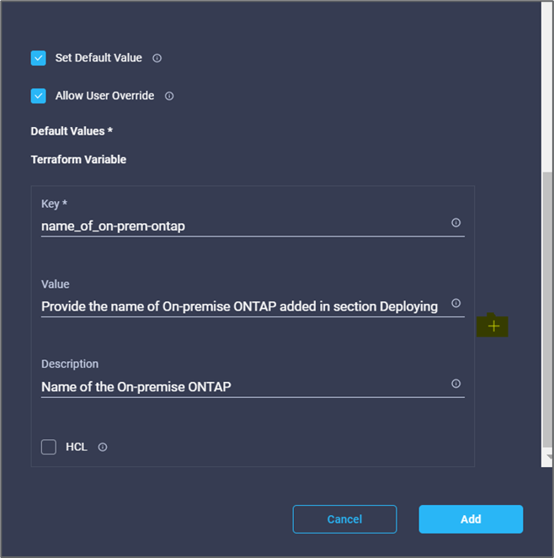Viewport: 554px width, 558px height.
Task: Click info icon beside Set Default Value
Action: click(x=157, y=58)
